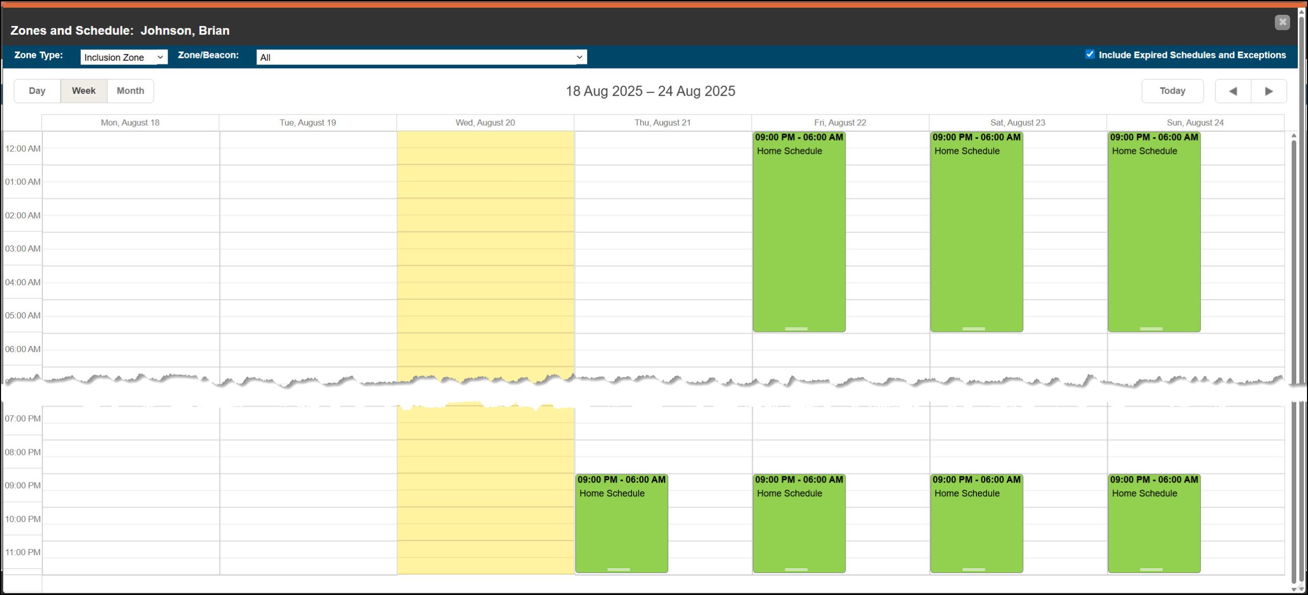Click resize handle of Sunday evening Home Schedule

pyautogui.click(x=1151, y=569)
